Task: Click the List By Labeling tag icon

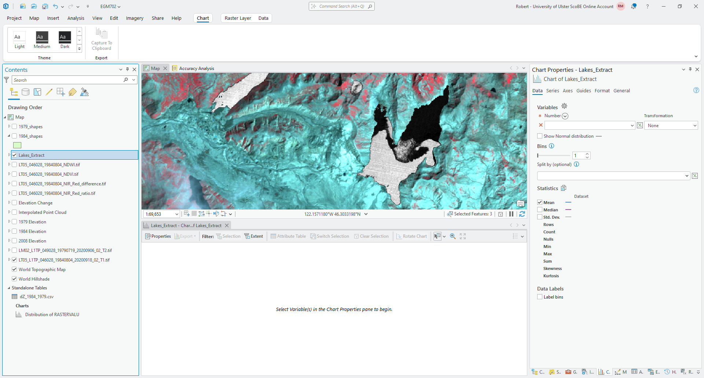Action: [x=73, y=92]
